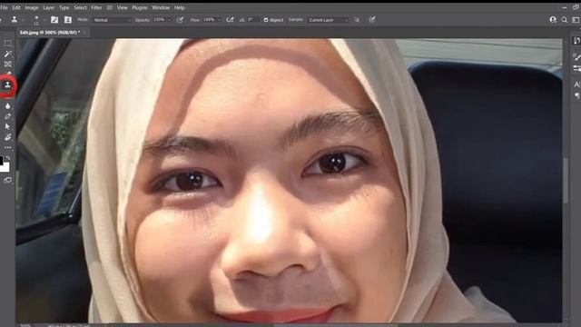Image resolution: width=581 pixels, height=327 pixels.
Task: Select the Rectangular Marquee tool
Action: (x=8, y=44)
